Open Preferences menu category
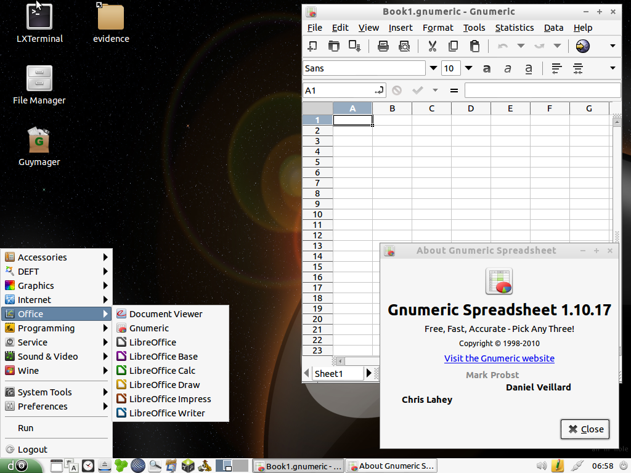The height and width of the screenshot is (473, 631). tap(56, 406)
